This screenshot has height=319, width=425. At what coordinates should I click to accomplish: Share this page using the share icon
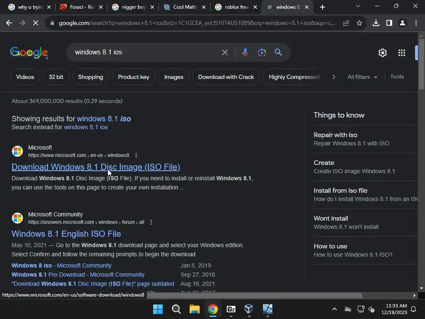[x=346, y=23]
